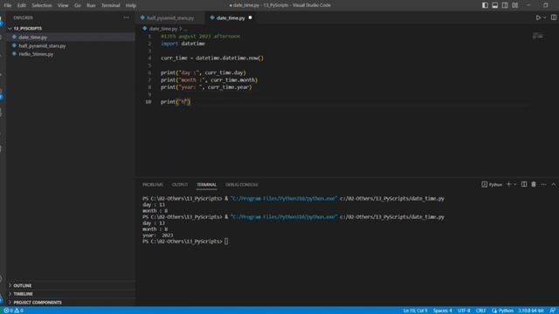Open the View menu
The width and height of the screenshot is (559, 314).
pyautogui.click(x=63, y=5)
